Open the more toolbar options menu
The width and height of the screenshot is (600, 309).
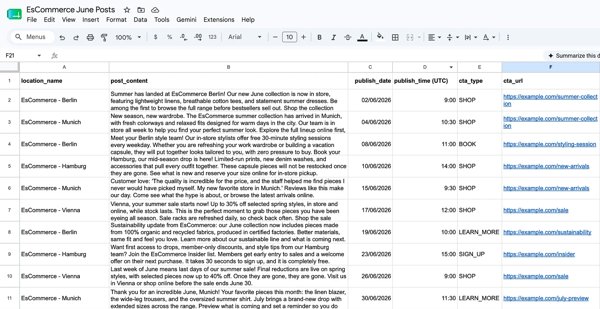pyautogui.click(x=508, y=37)
